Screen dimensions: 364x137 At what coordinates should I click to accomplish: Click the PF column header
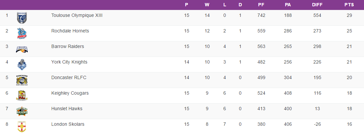pos(261,5)
